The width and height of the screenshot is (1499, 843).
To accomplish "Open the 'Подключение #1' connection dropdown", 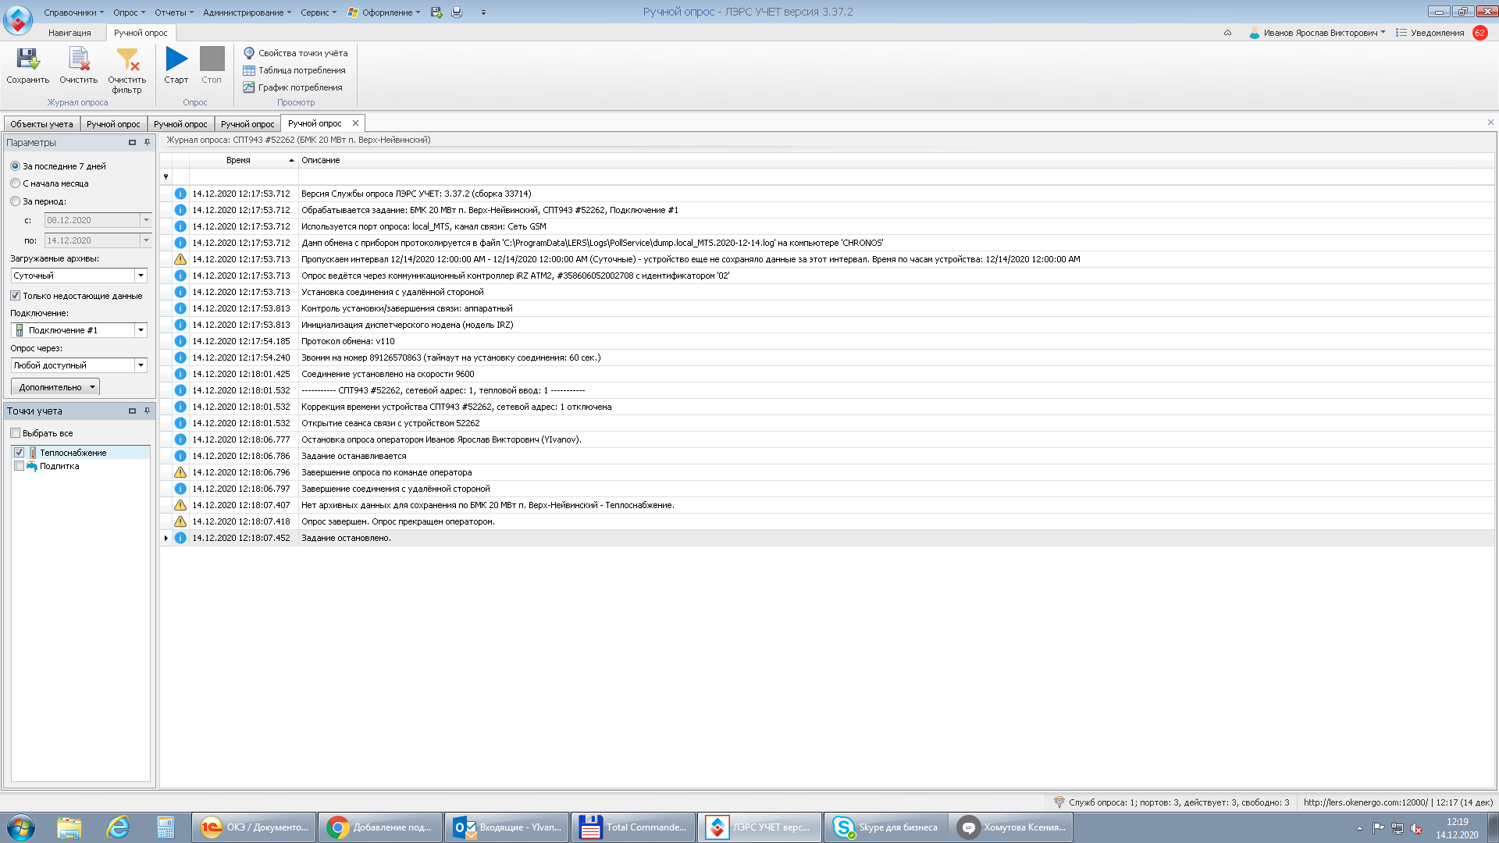I will (x=141, y=330).
